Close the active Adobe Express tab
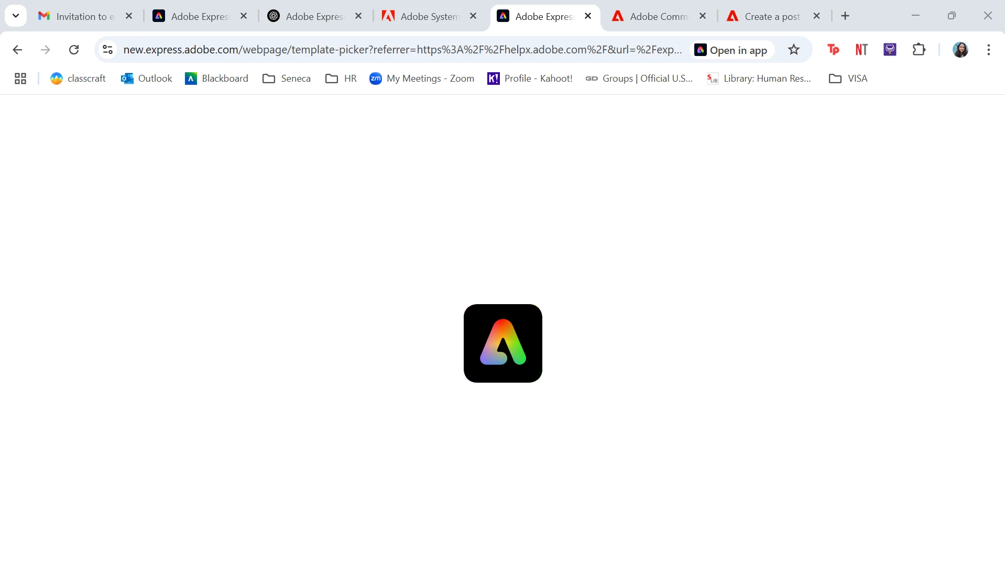The image size is (1005, 580). (588, 16)
